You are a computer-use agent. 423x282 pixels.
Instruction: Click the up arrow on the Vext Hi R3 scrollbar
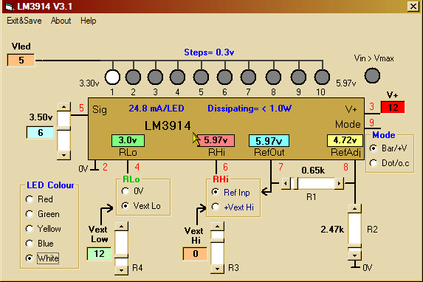217,226
